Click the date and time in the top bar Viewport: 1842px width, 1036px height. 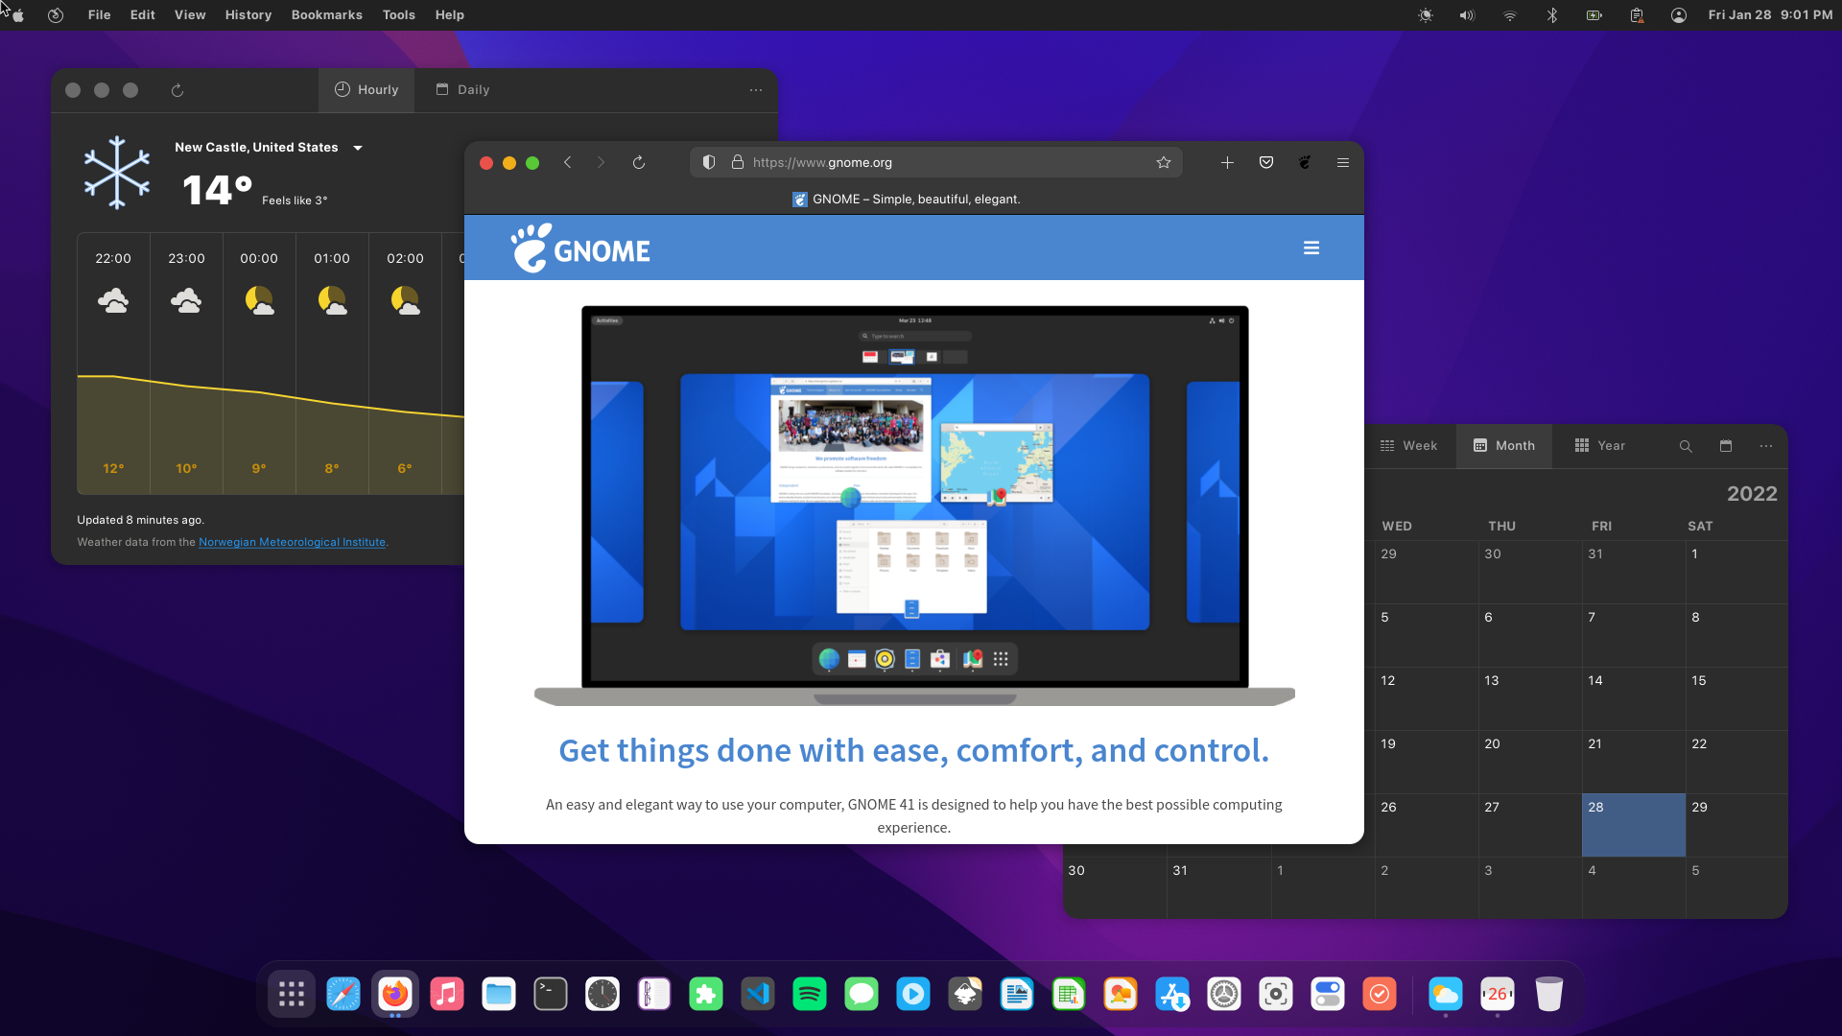1770,15
